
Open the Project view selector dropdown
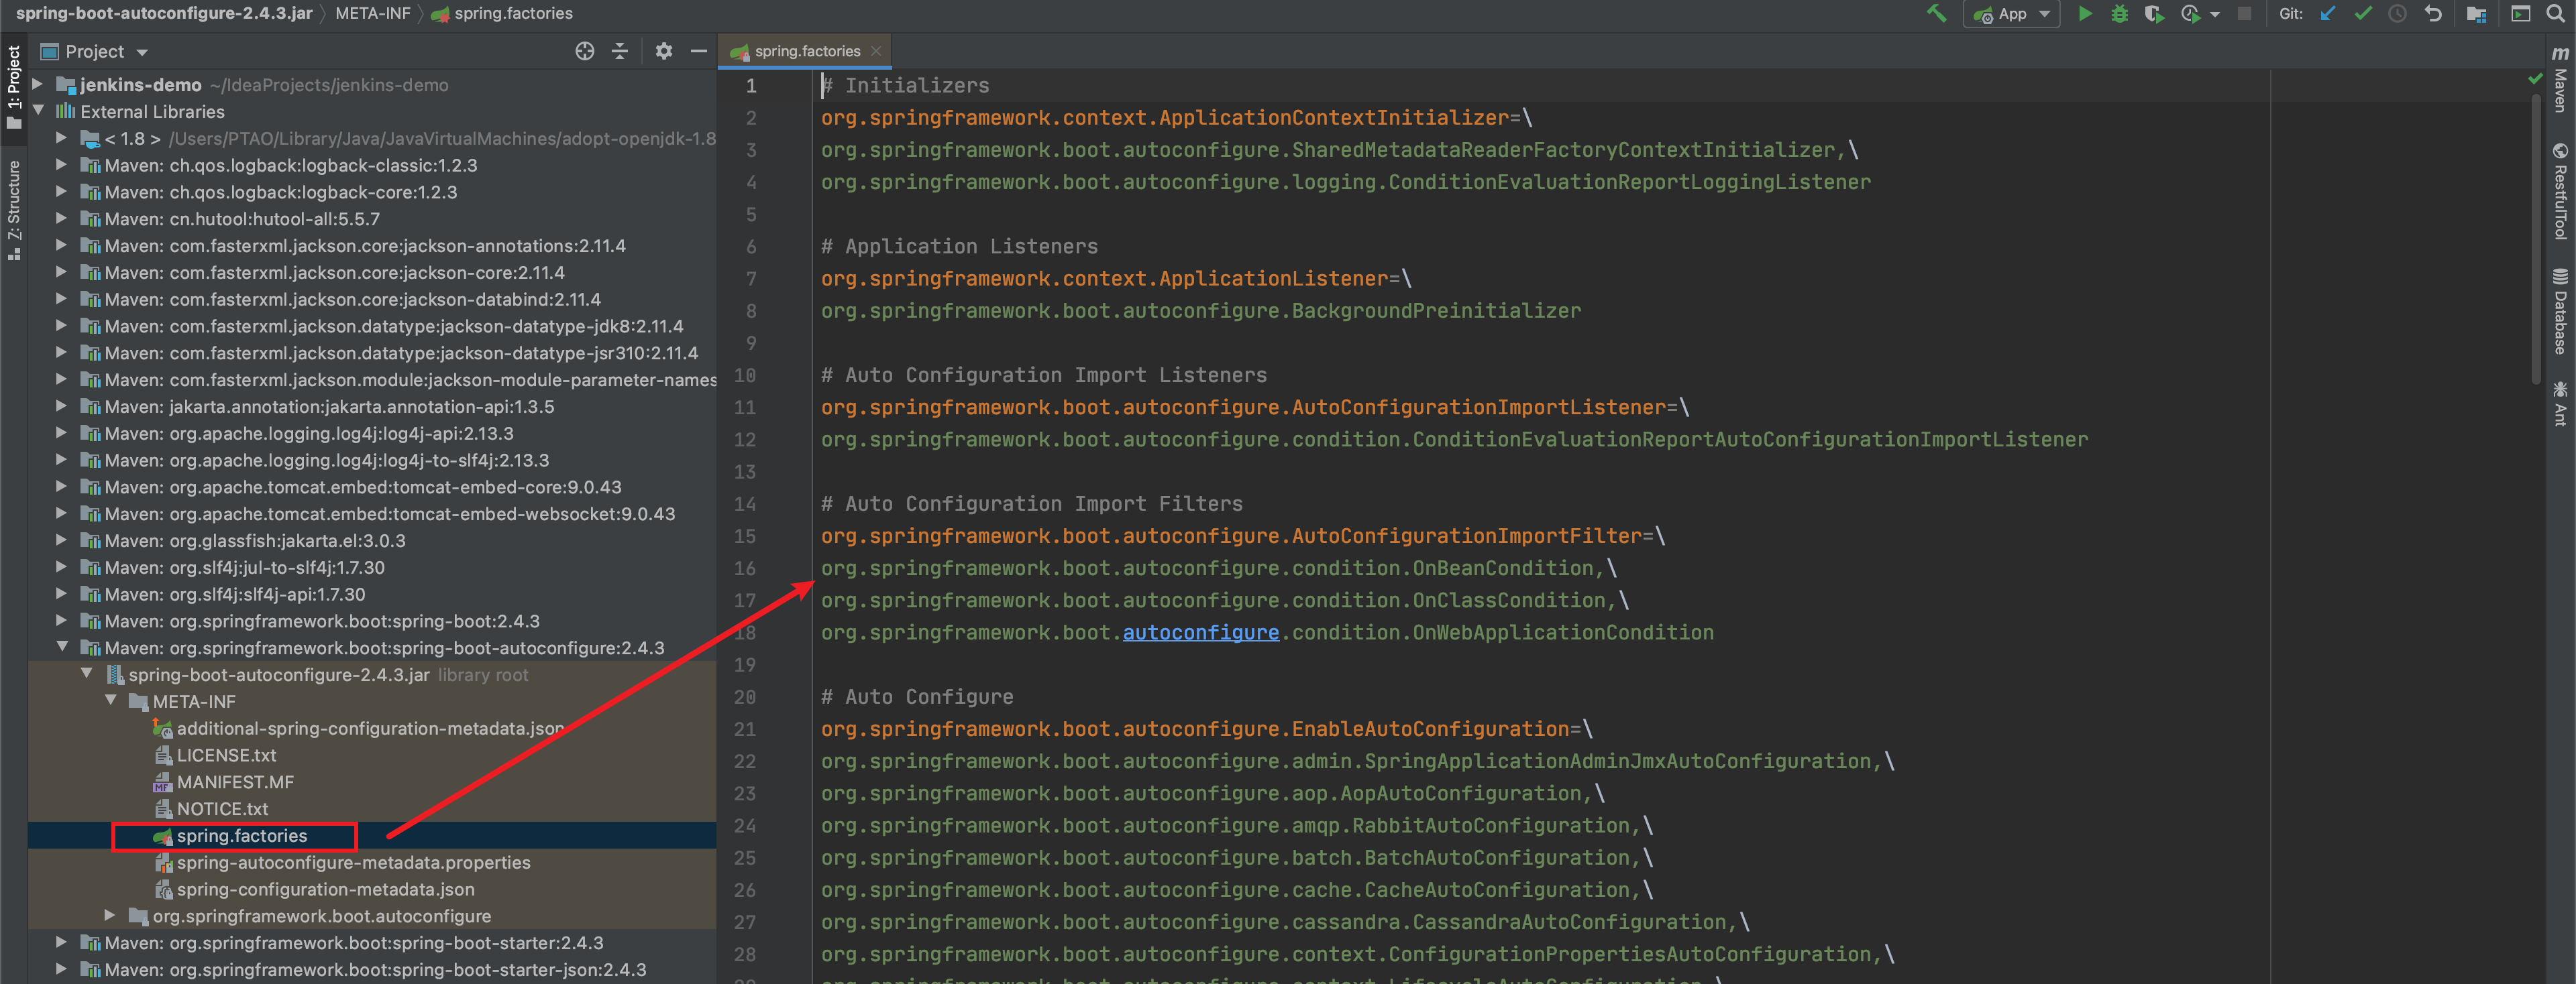point(94,51)
